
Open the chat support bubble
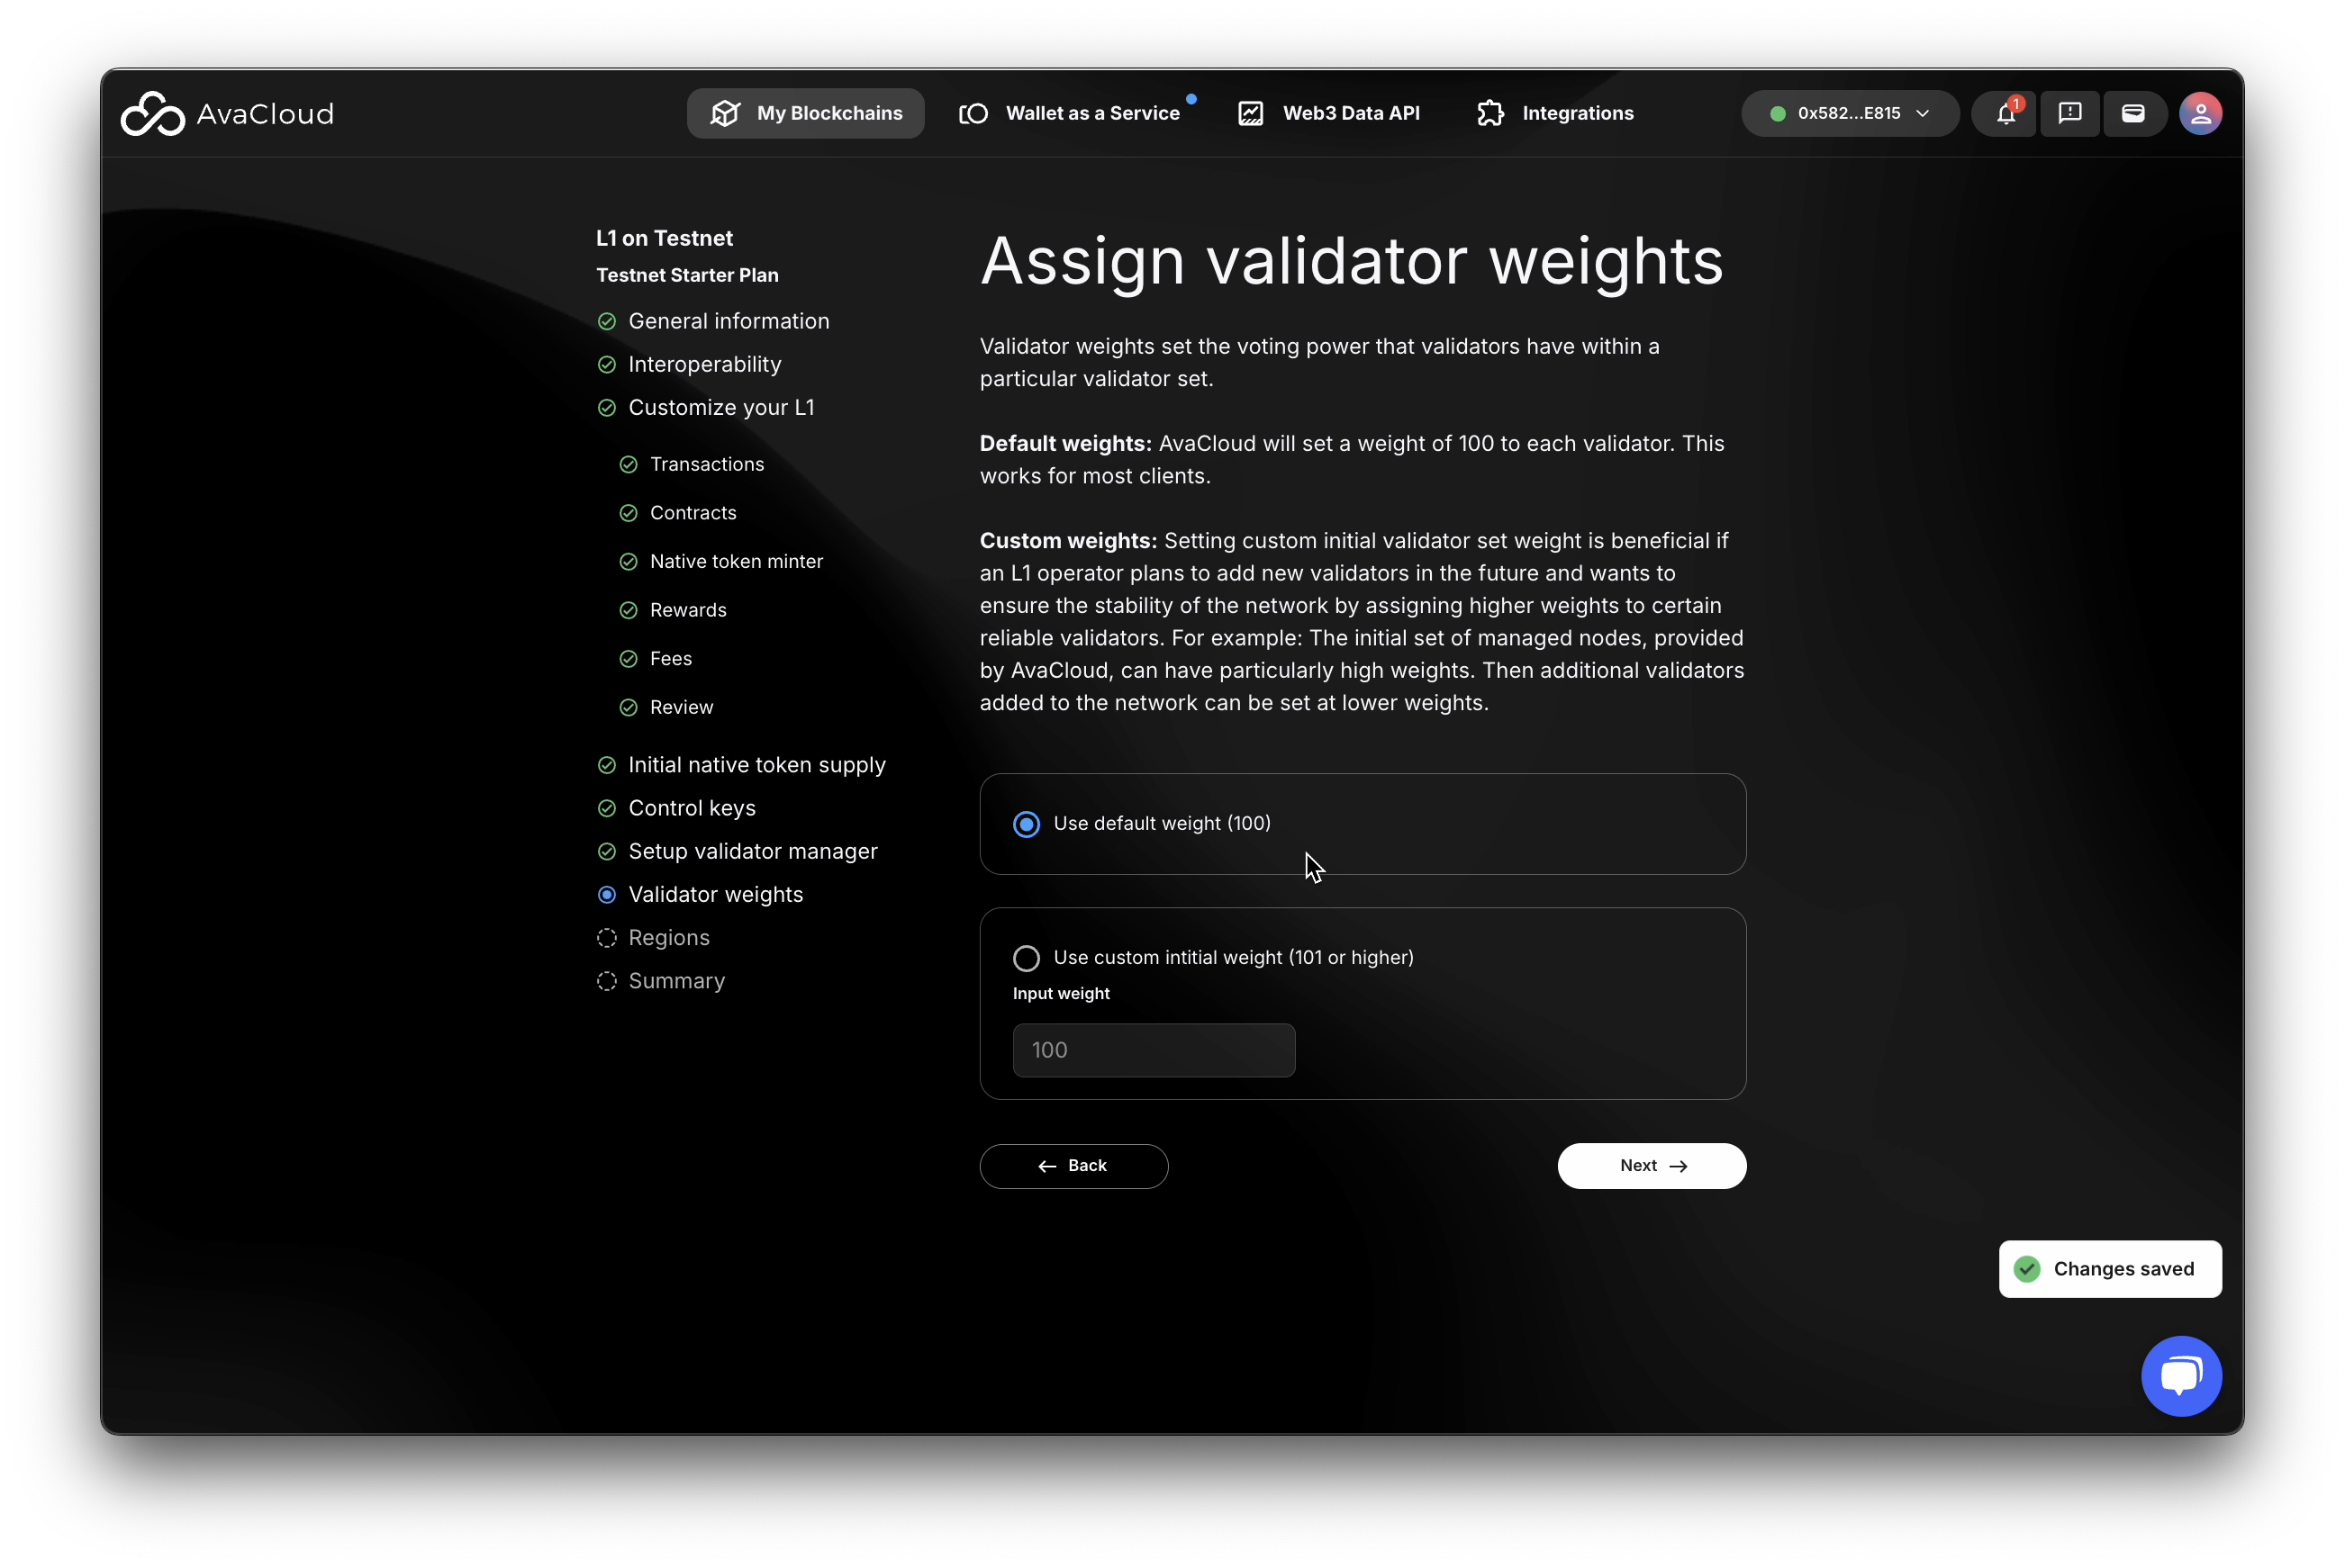tap(2181, 1376)
